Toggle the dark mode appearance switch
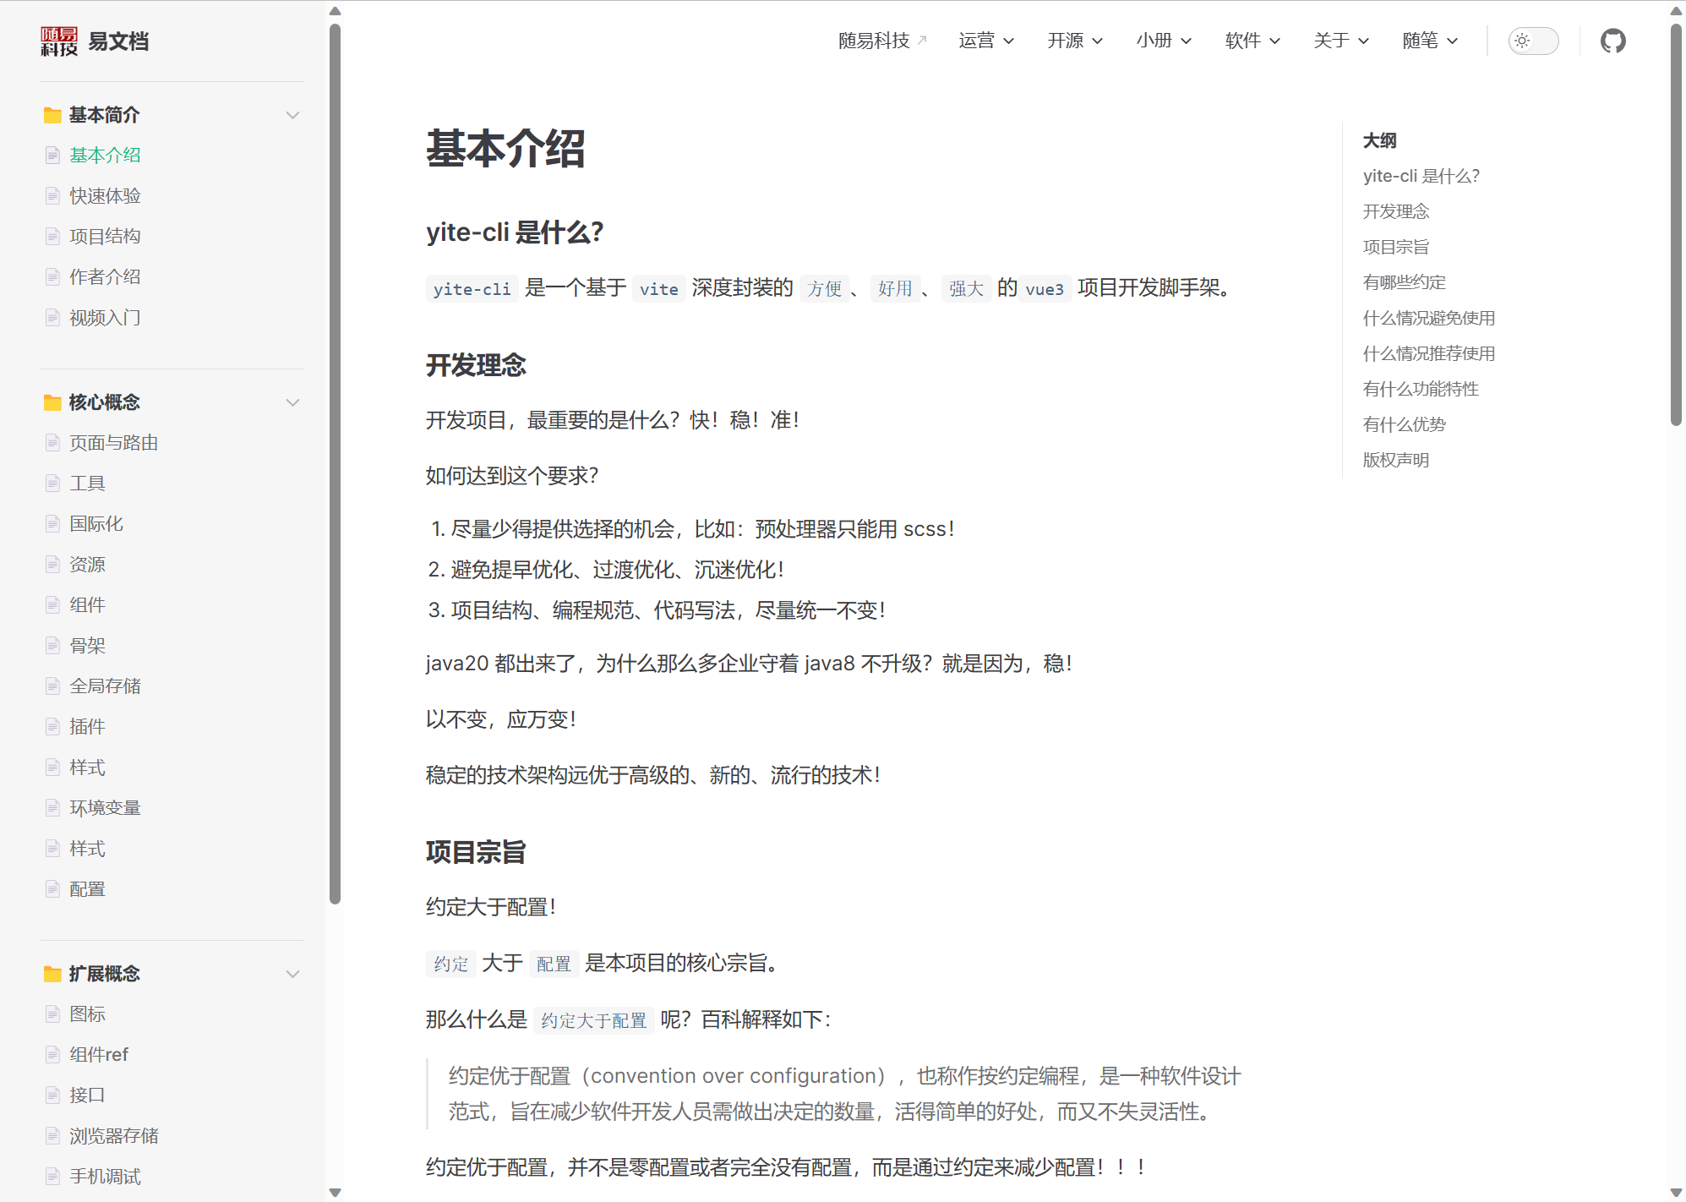 1533,41
